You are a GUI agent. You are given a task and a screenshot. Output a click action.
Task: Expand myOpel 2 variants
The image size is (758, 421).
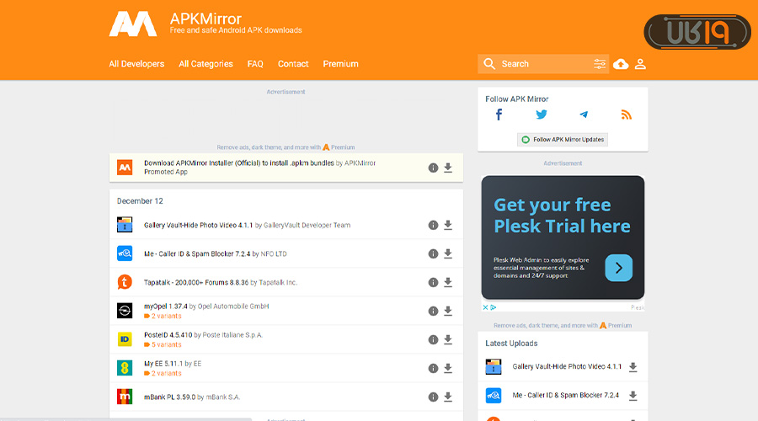[x=166, y=317]
